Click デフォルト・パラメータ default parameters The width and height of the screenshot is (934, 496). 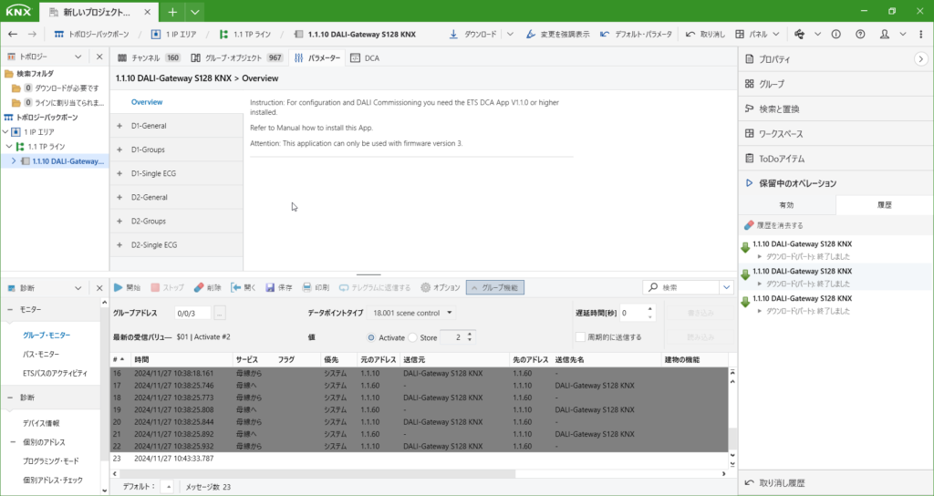636,35
